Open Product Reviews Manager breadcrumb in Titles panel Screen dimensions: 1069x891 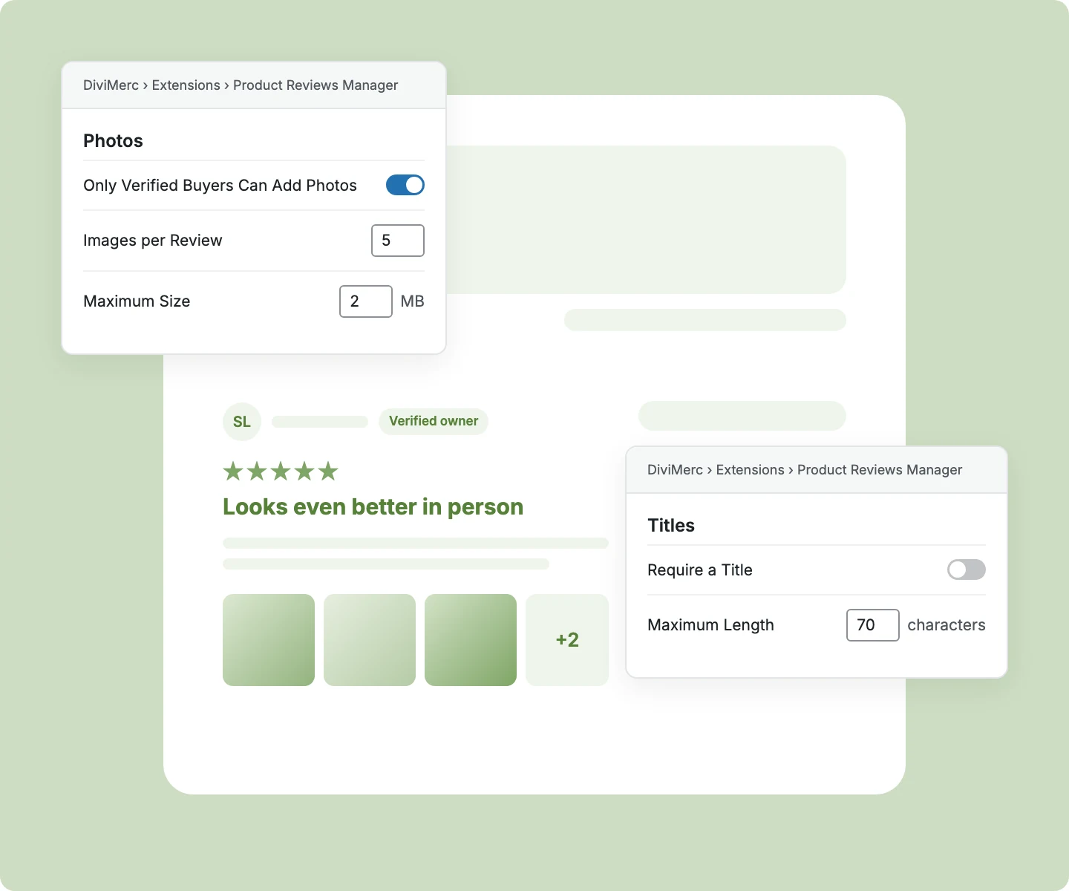[880, 470]
